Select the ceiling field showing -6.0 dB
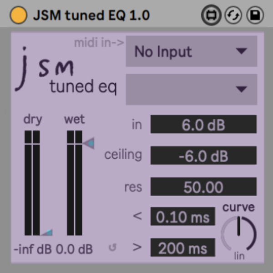Image resolution: width=273 pixels, height=273 pixels. pos(203,156)
